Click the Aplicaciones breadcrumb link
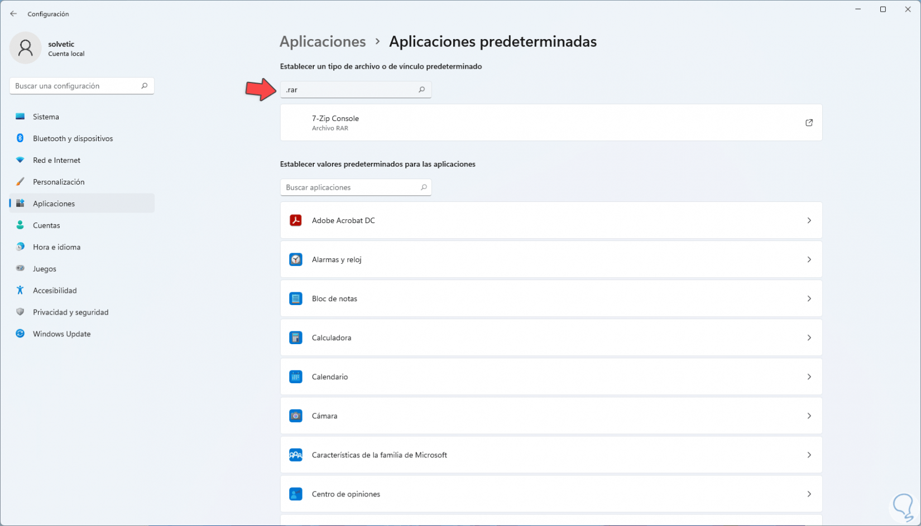The image size is (921, 526). 323,42
